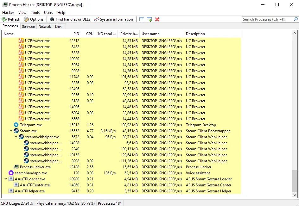Image resolution: width=299 pixels, height=206 pixels.
Task: Select the Telegram.exe process name
Action: [31, 125]
